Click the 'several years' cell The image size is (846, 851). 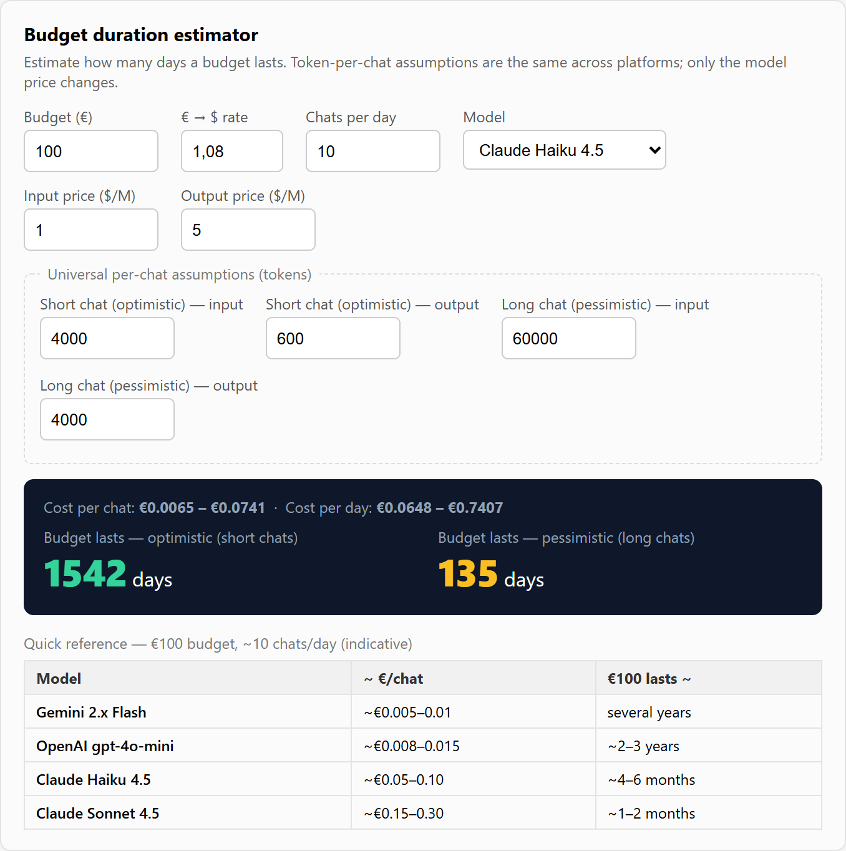(709, 712)
